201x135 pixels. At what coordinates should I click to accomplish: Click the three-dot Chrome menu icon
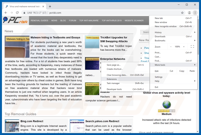tap(195, 13)
